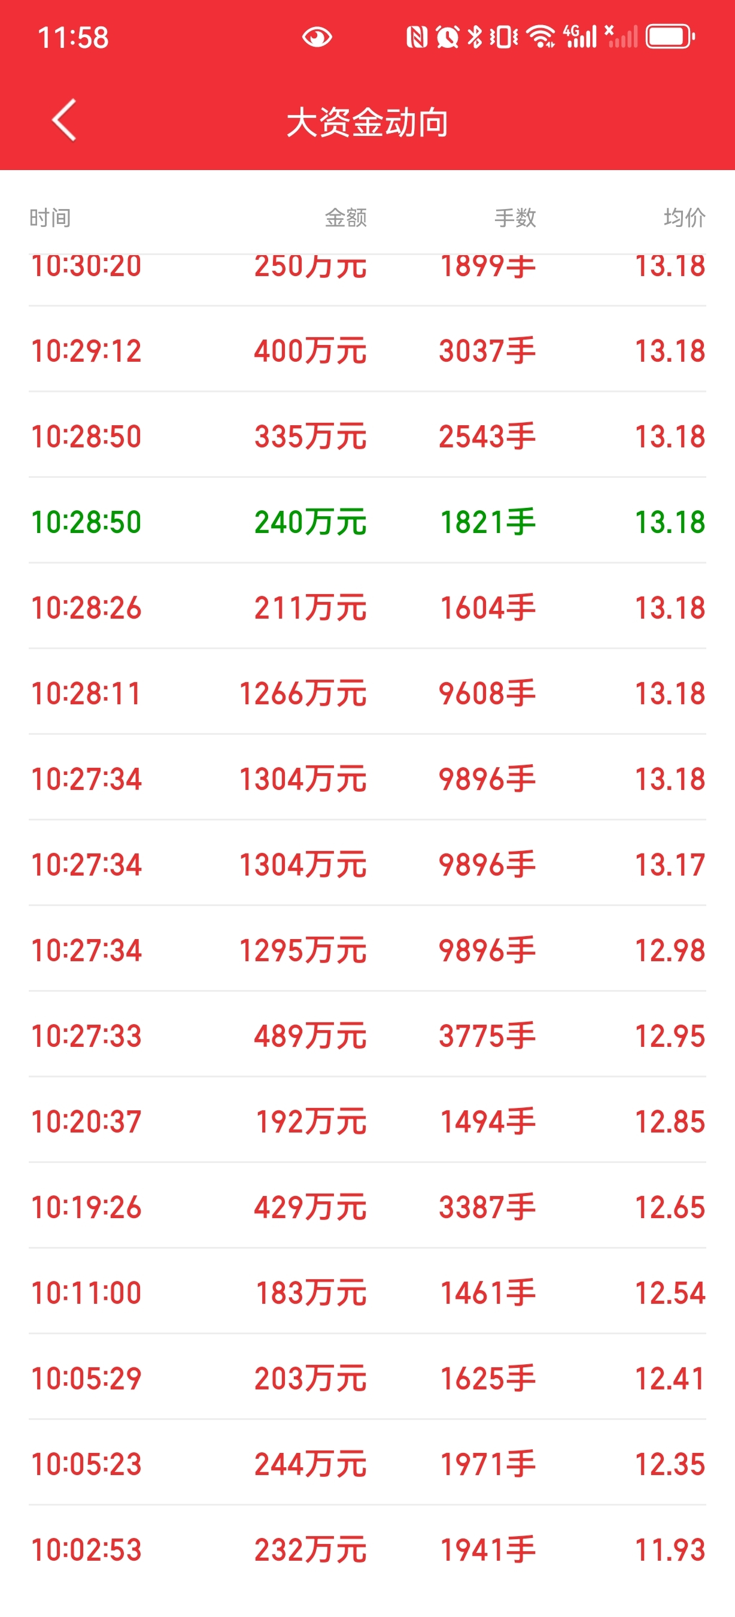The height and width of the screenshot is (1617, 735).
Task: Tap the 10:19:26 3387手 row
Action: 367,1207
